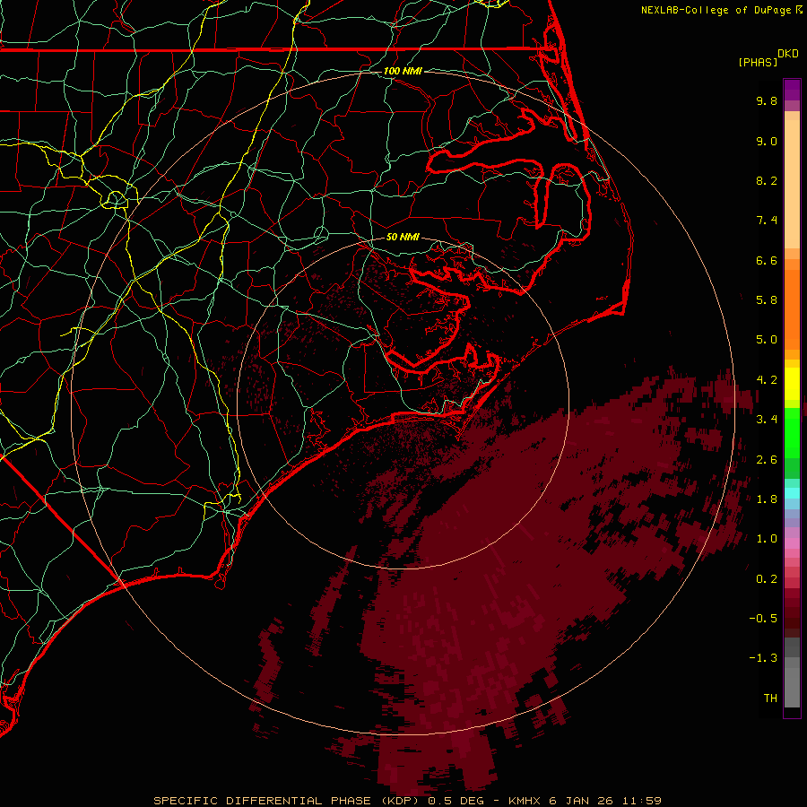The width and height of the screenshot is (807, 807).
Task: Click the 9.8 scale value
Action: [x=767, y=100]
